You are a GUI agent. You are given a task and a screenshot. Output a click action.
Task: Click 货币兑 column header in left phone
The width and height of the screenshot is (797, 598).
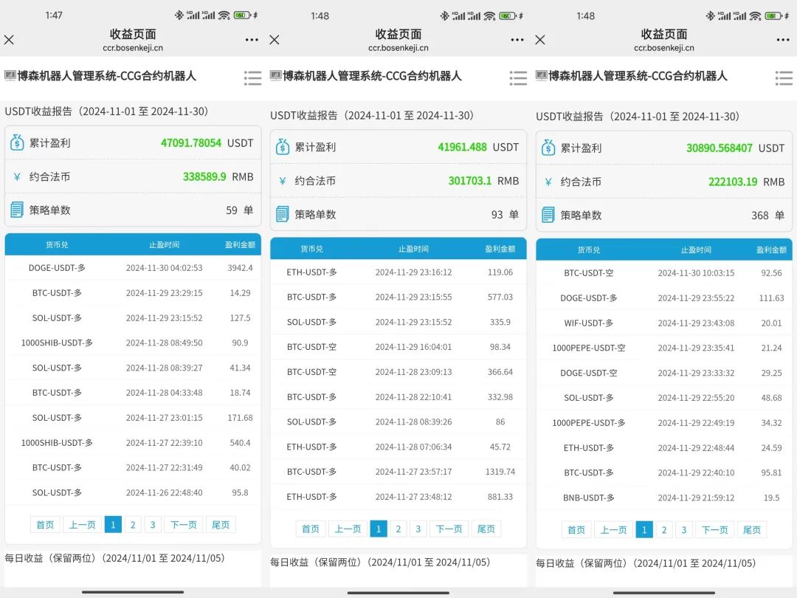(x=57, y=244)
